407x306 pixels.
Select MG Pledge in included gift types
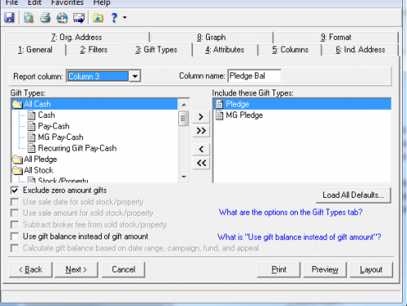click(x=244, y=116)
